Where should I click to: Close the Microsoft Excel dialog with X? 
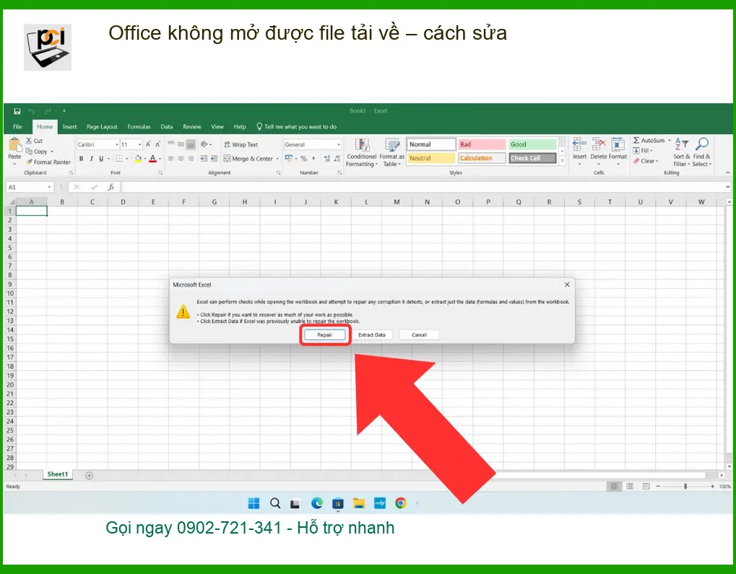click(x=567, y=284)
